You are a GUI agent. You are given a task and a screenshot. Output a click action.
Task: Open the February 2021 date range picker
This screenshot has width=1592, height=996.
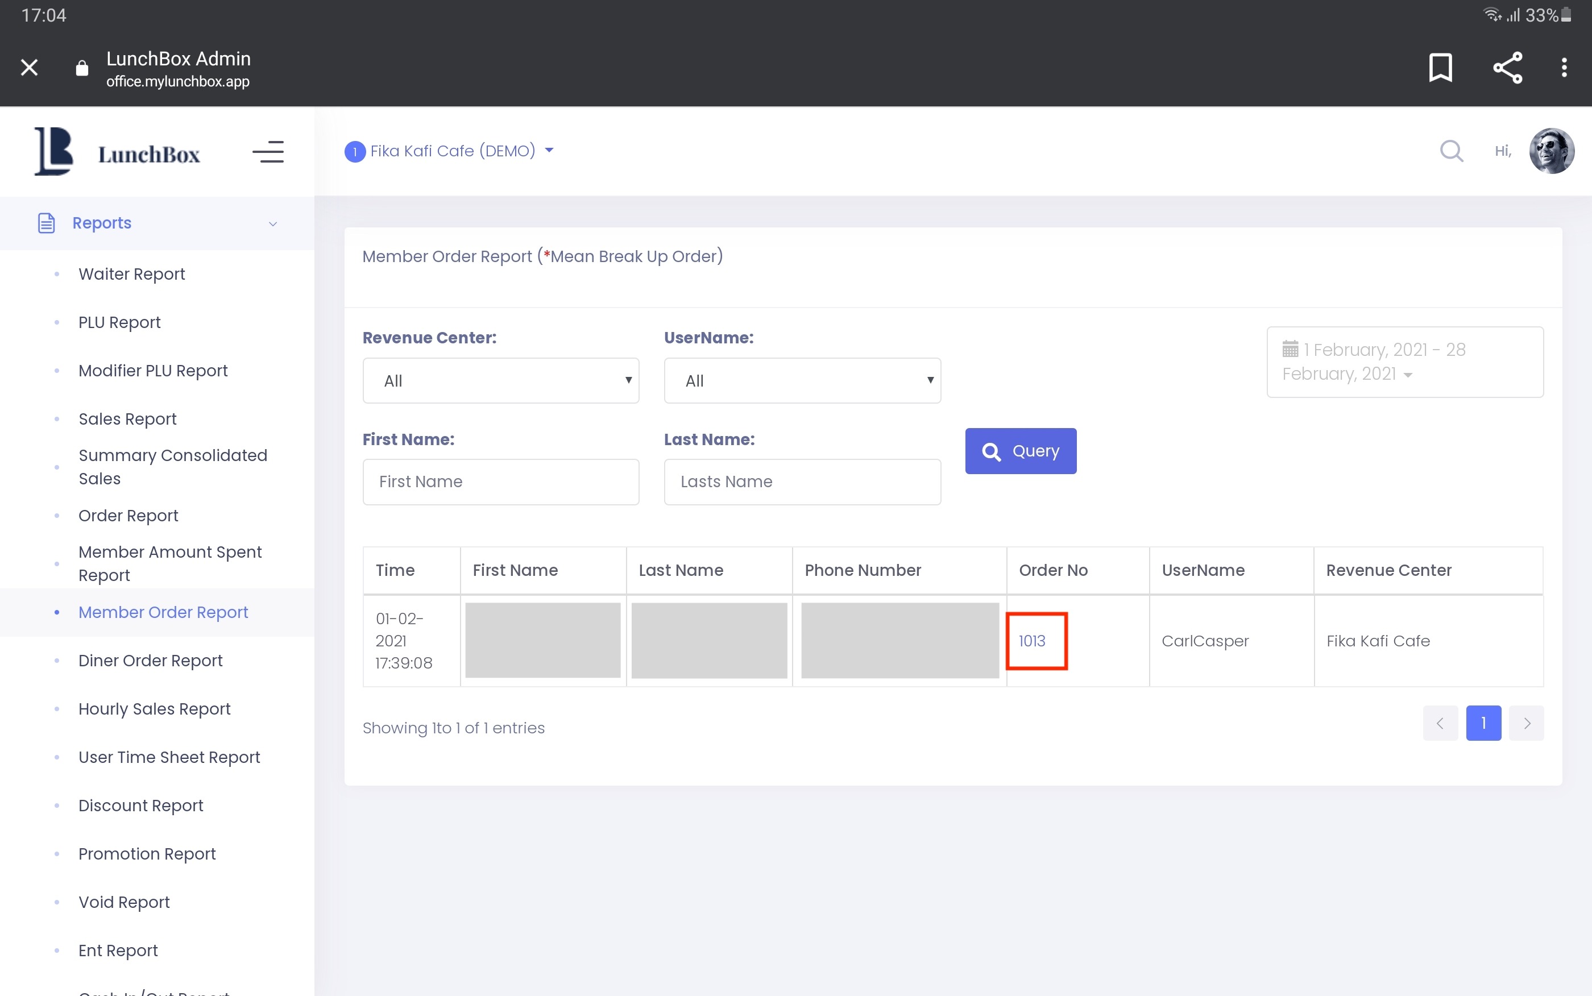click(1404, 362)
